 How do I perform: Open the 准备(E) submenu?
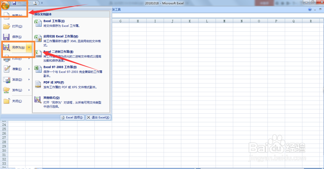[x=17, y=69]
